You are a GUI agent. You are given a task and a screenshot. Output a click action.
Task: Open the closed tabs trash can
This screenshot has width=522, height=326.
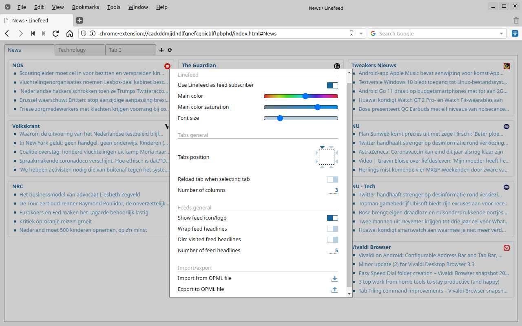pos(516,20)
